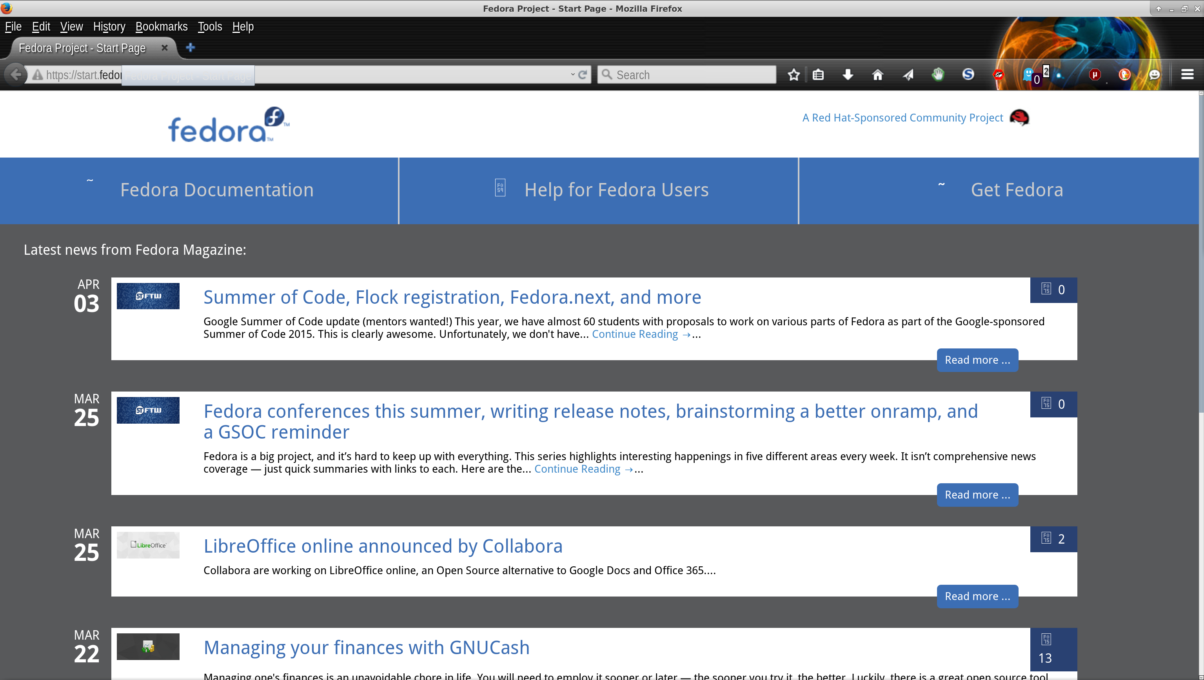The image size is (1204, 680).
Task: Open Fedora Documentation link
Action: tap(217, 190)
